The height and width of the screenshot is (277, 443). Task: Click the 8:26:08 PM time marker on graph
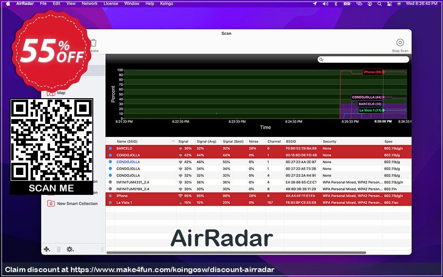coord(383,121)
